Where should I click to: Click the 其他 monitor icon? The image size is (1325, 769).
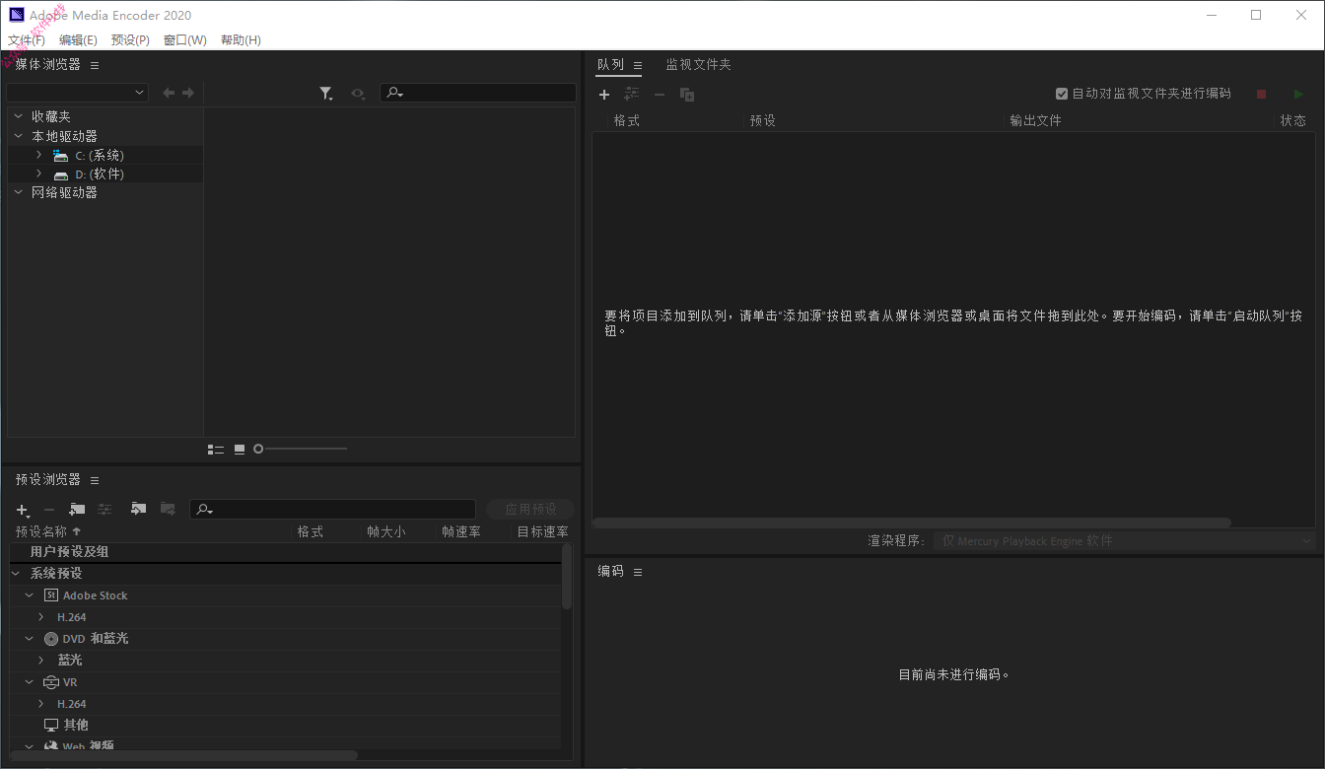(x=51, y=725)
